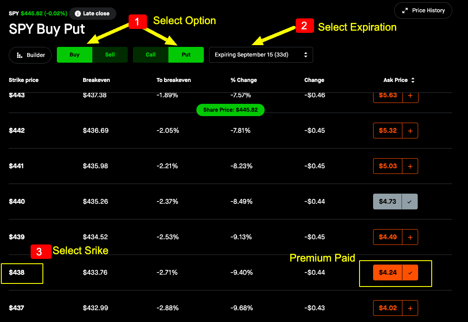
Task: Click the $5.32 ask price button
Action: (x=388, y=131)
